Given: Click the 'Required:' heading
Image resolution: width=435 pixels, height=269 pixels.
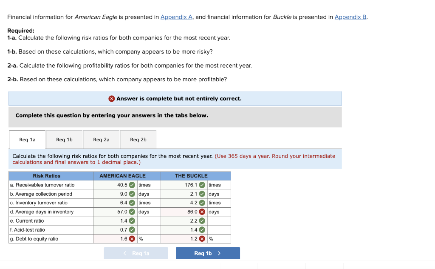Looking at the screenshot, I should 21,31.
